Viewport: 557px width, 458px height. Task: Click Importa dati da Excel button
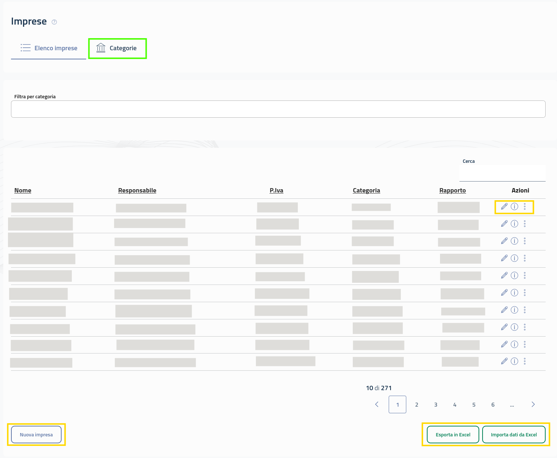pyautogui.click(x=513, y=435)
